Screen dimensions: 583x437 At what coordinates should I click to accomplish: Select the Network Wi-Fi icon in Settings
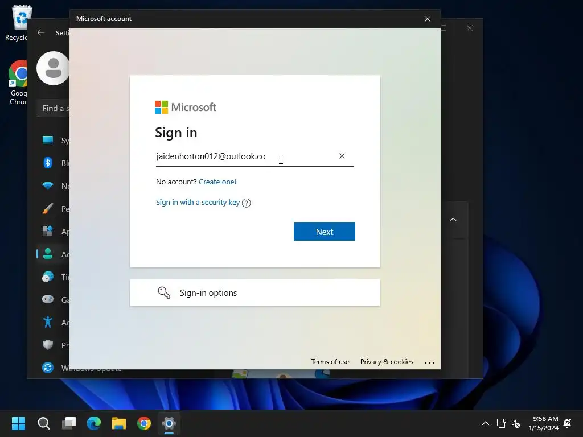[x=48, y=185]
